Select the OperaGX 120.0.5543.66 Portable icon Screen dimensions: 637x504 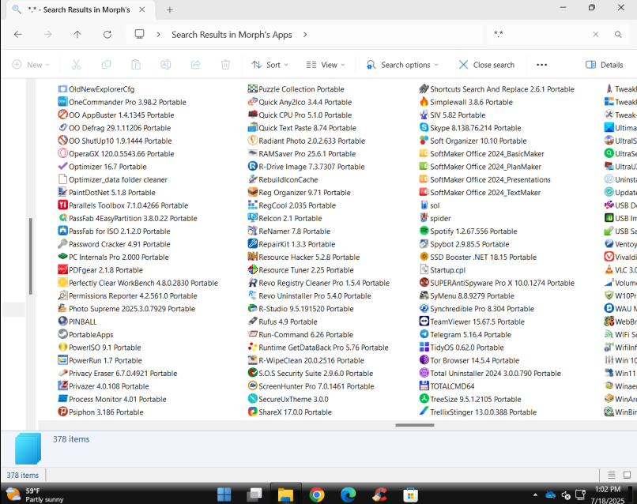click(x=62, y=153)
